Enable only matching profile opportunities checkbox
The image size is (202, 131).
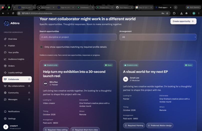click(41, 47)
